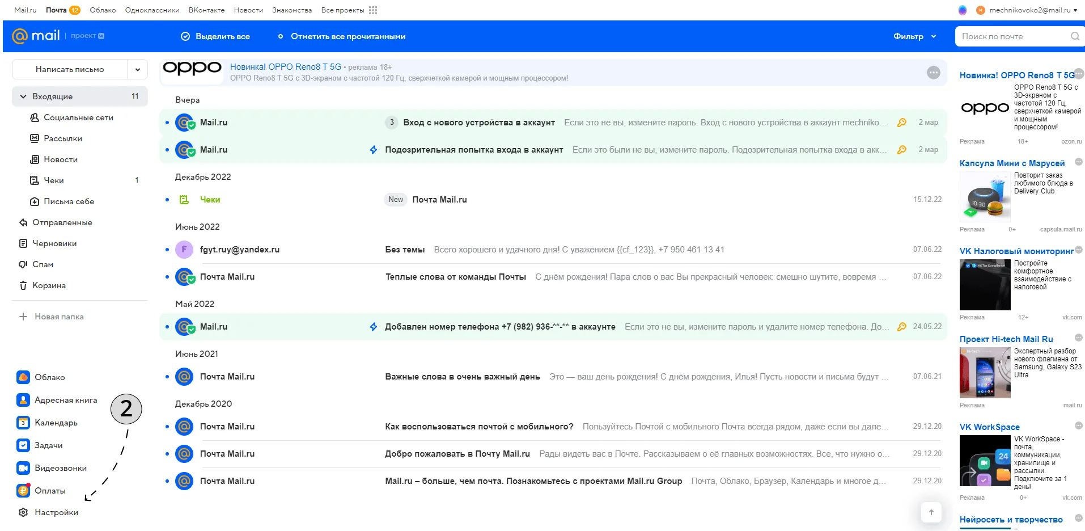Click Отметить все прочитанными
This screenshot has height=531, width=1085.
coord(341,36)
